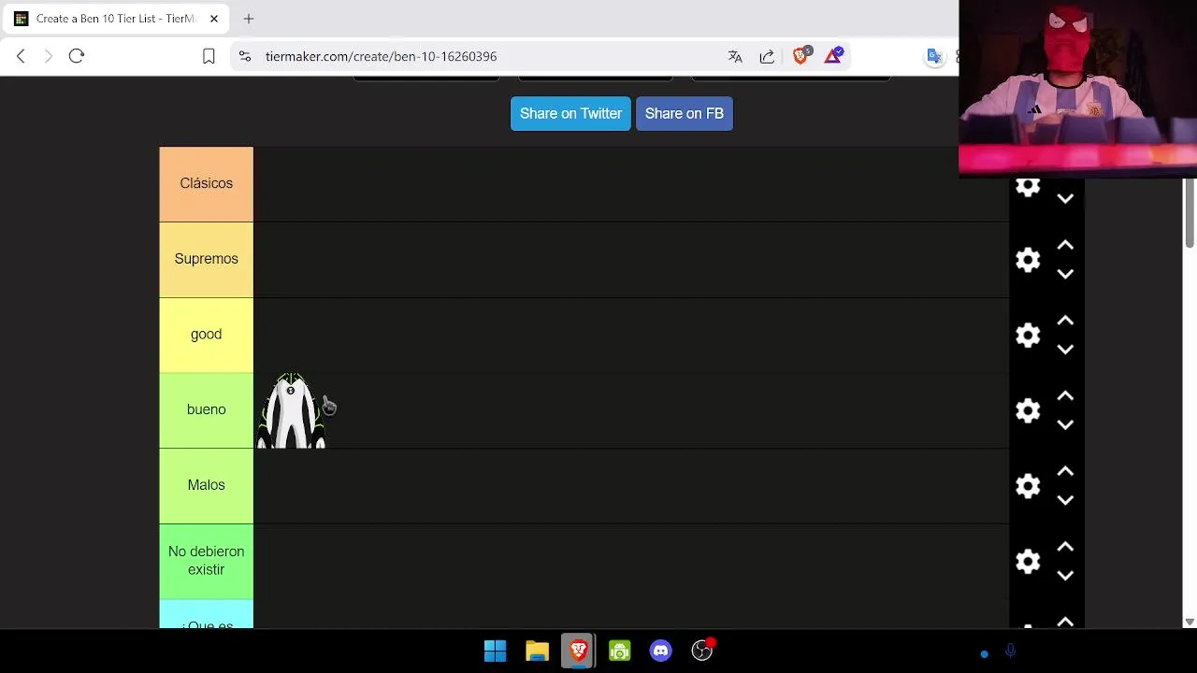The width and height of the screenshot is (1197, 673).
Task: Open settings gear for good tier
Action: (1028, 336)
